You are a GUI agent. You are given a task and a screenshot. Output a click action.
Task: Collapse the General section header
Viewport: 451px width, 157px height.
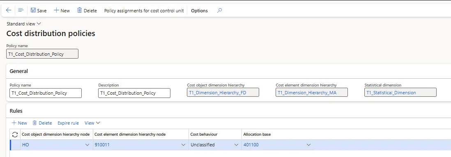19,71
